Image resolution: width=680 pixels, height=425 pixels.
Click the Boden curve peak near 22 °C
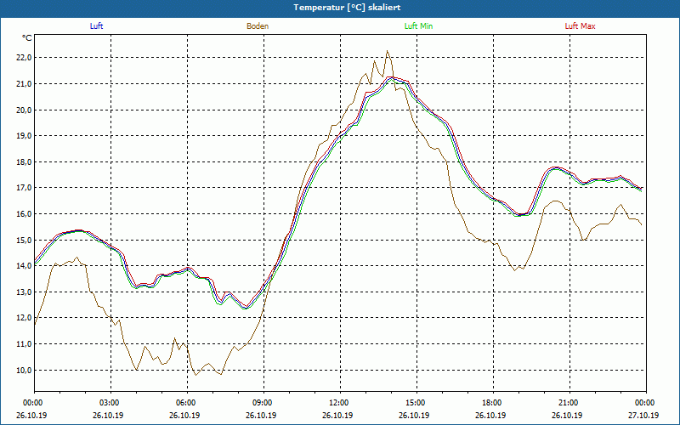click(x=388, y=51)
